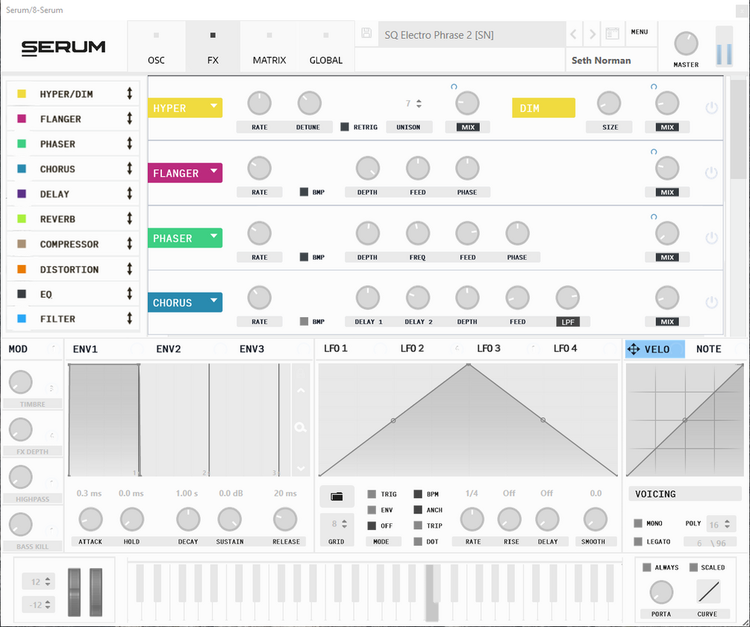750x627 pixels.
Task: Switch to the GLOBAL tab
Action: point(325,47)
